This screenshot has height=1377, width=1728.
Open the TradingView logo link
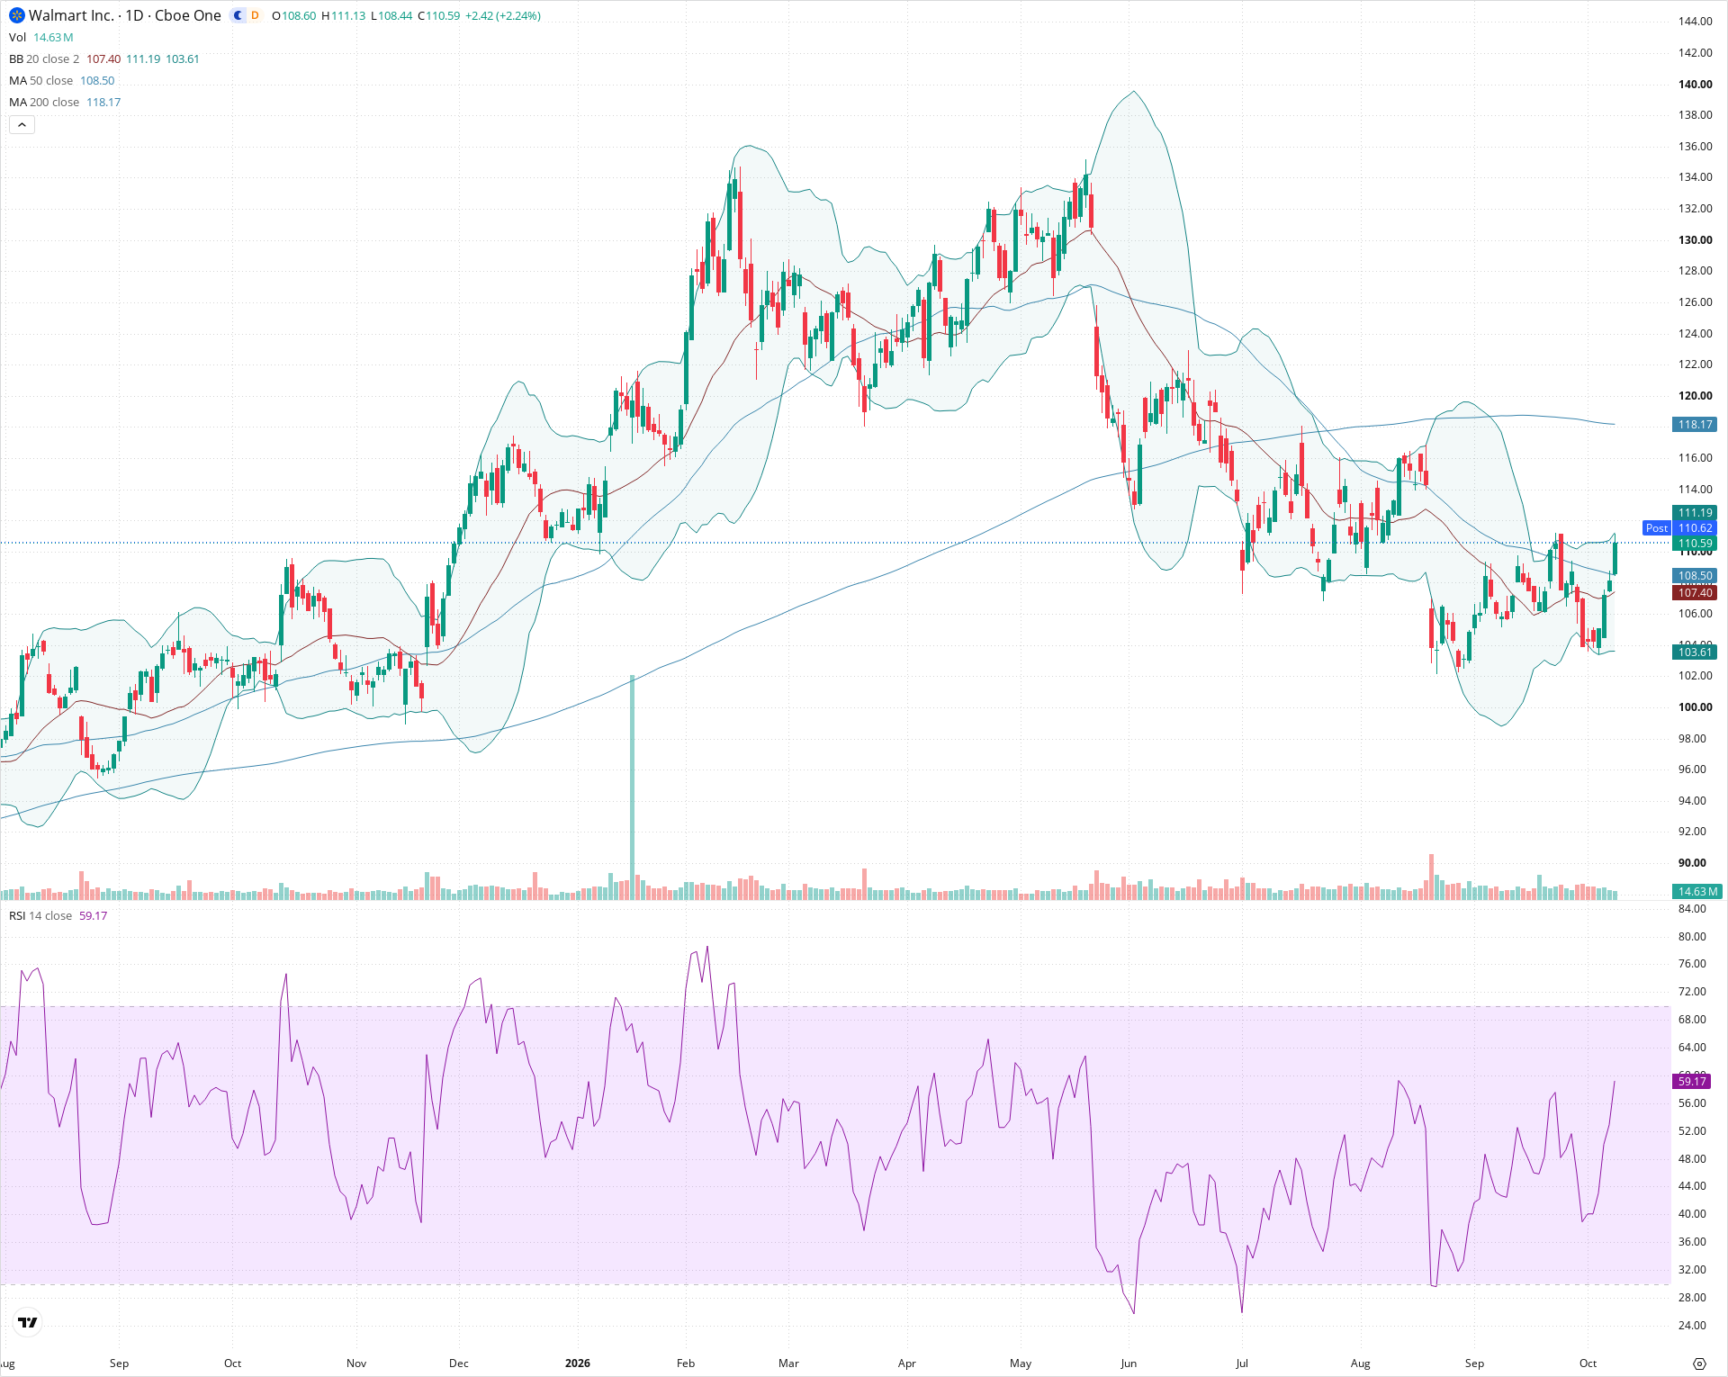[28, 1322]
